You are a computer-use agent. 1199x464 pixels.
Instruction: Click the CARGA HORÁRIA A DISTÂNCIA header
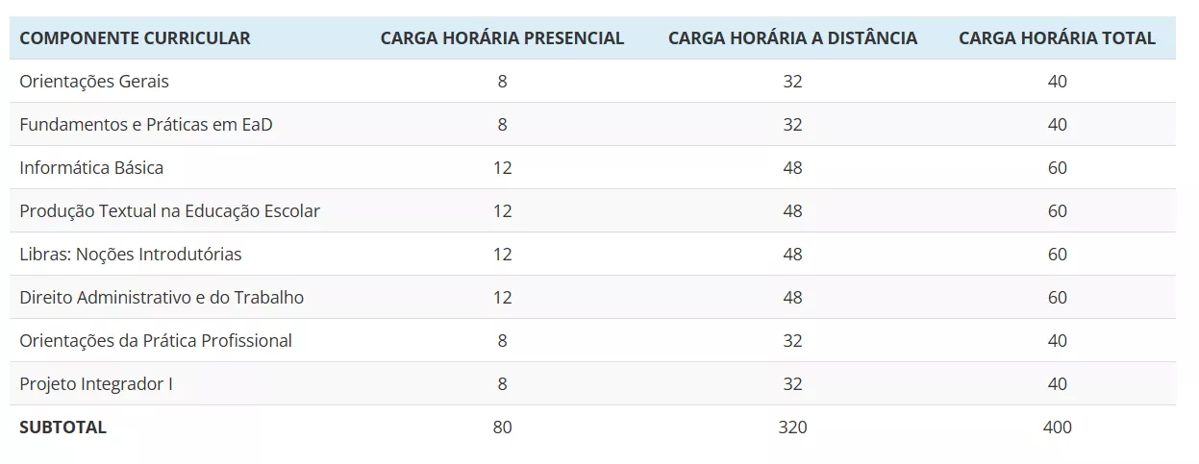(792, 38)
